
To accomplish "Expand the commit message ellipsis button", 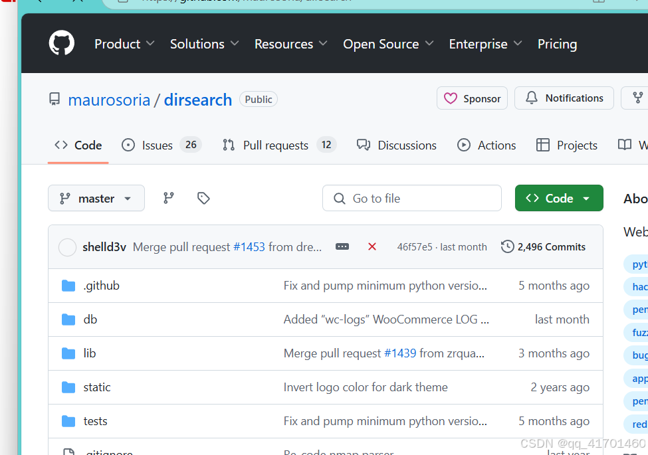I will pyautogui.click(x=342, y=247).
